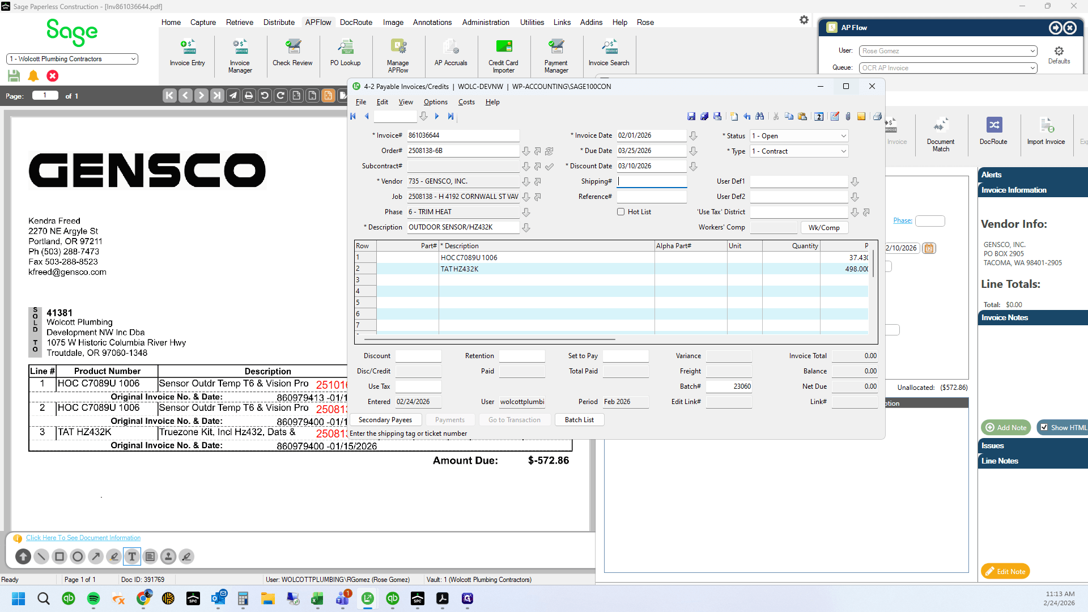Open Options menu in Payable Invoices
The height and width of the screenshot is (612, 1088).
click(435, 102)
